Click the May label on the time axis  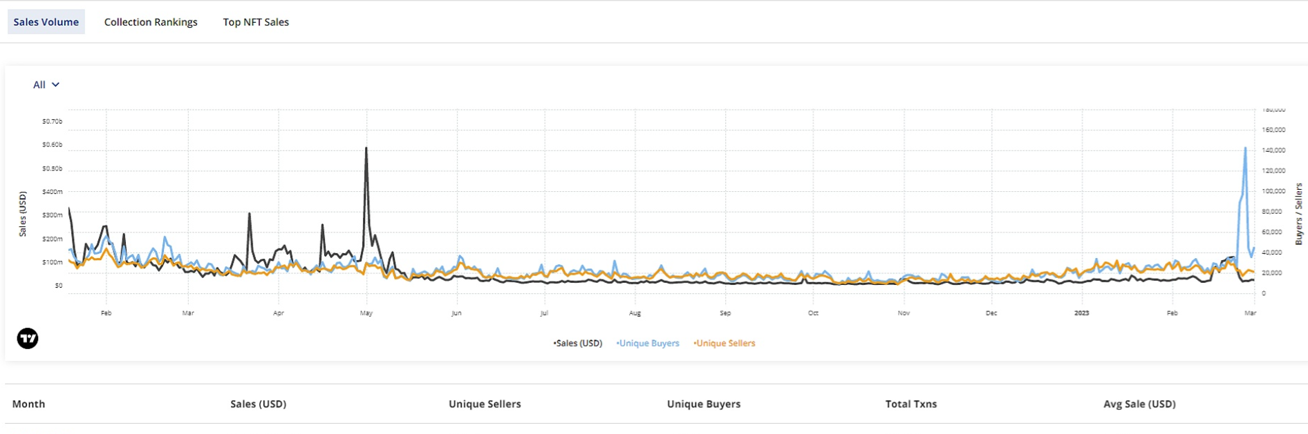(x=366, y=313)
